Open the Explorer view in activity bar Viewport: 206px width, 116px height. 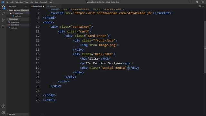[3, 7]
